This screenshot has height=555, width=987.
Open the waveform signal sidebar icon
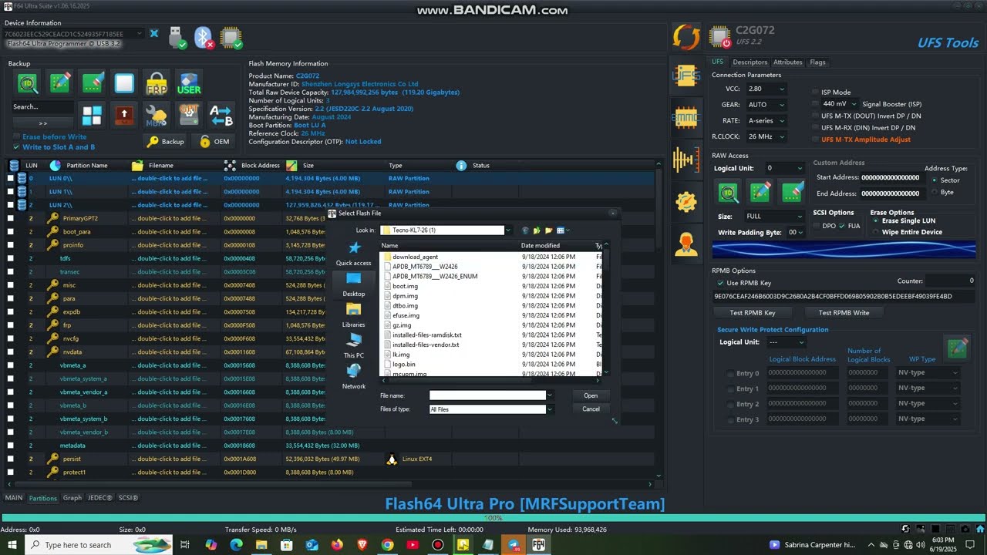click(686, 160)
